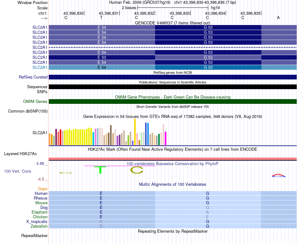The image size is (297, 243).
Task: Open the RefSeq genes from NCBI title
Action: 173,73
